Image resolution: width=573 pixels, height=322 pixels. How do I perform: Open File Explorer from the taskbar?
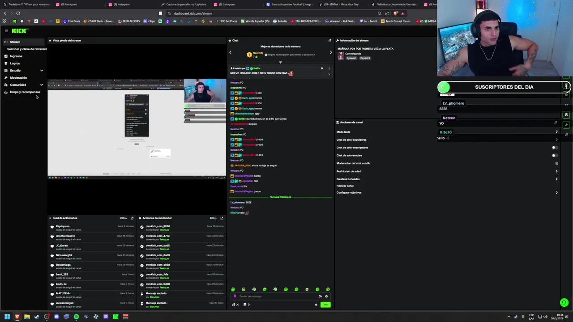click(27, 317)
